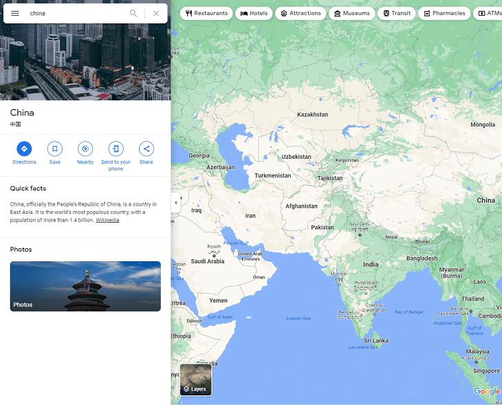The width and height of the screenshot is (502, 405).
Task: Open the hamburger main menu
Action: (x=15, y=14)
